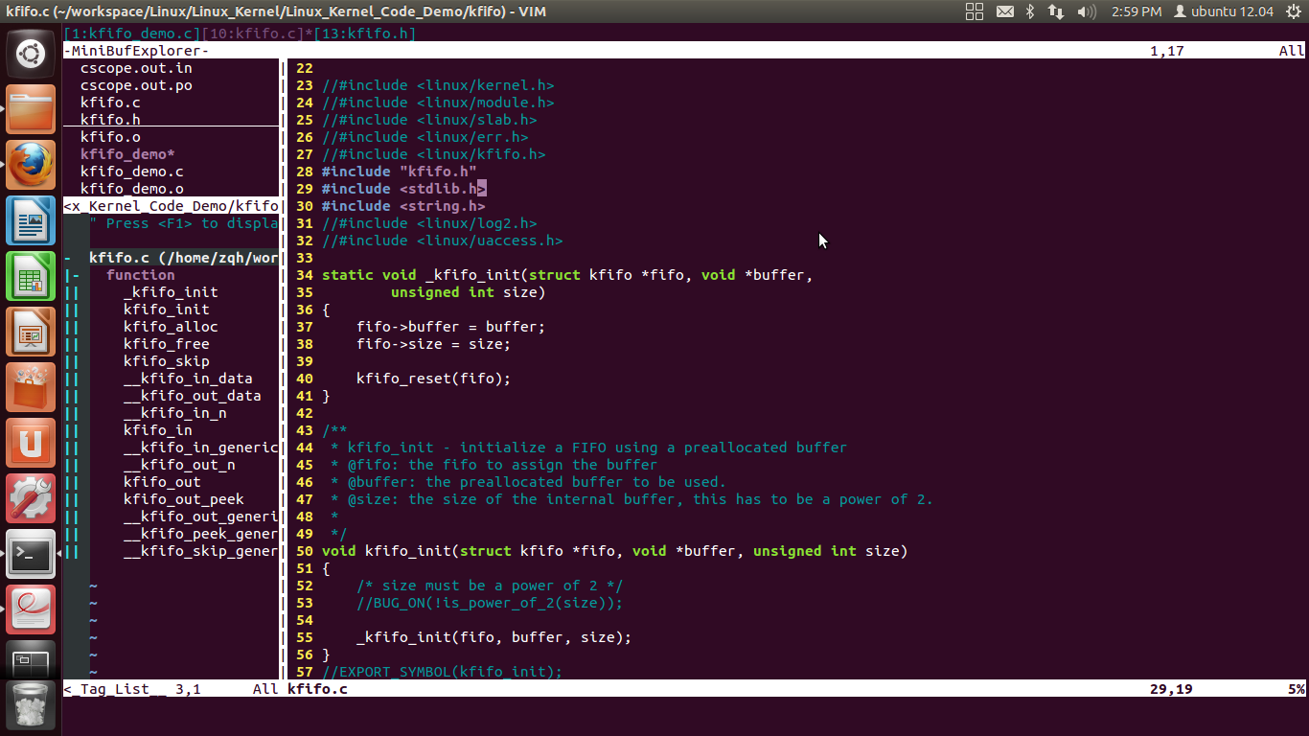Open the Terminal from the launcher

(x=31, y=552)
